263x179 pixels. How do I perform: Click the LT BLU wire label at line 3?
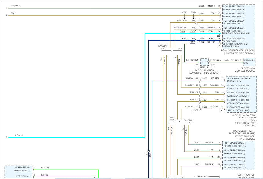pos(19,136)
